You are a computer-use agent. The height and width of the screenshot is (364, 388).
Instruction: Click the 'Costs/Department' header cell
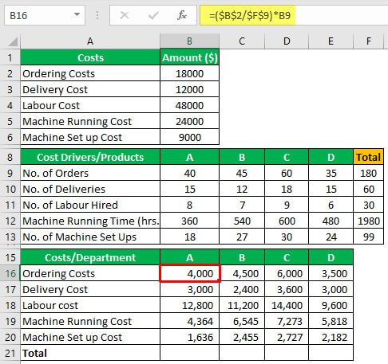coord(90,257)
